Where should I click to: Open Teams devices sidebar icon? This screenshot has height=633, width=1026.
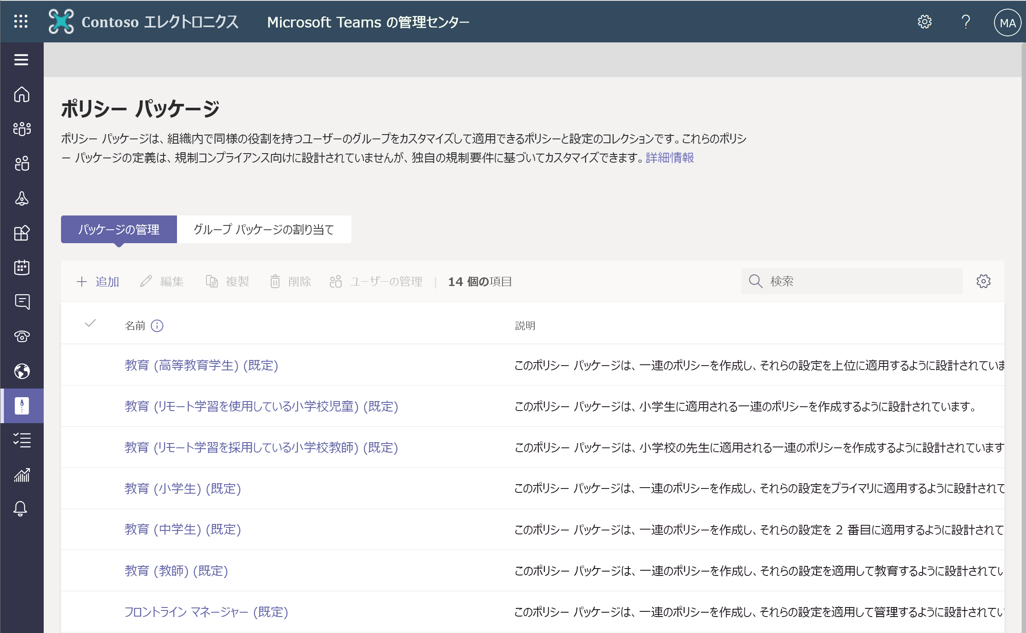point(22,198)
